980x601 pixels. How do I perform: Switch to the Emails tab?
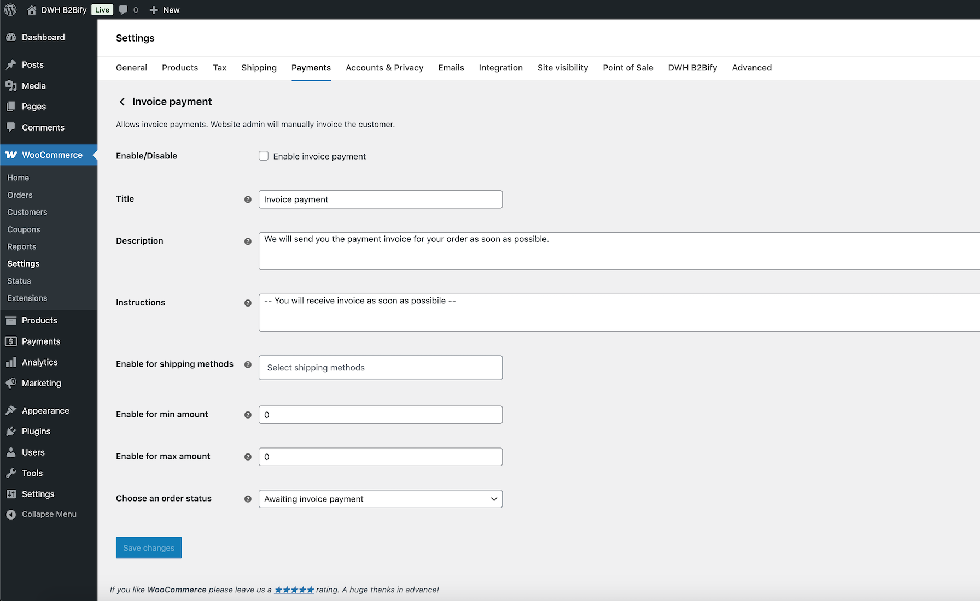point(451,68)
